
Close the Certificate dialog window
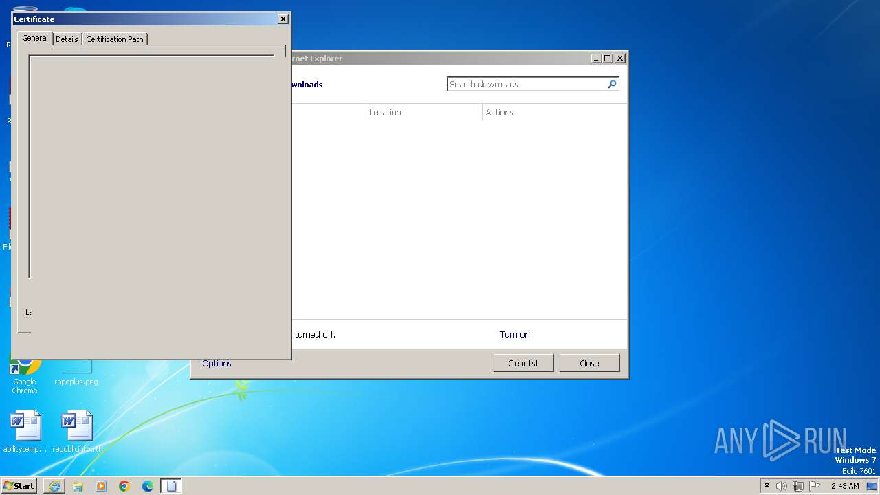coord(283,19)
